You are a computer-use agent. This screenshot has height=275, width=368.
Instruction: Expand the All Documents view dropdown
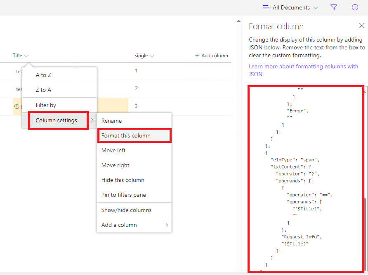tap(316, 8)
